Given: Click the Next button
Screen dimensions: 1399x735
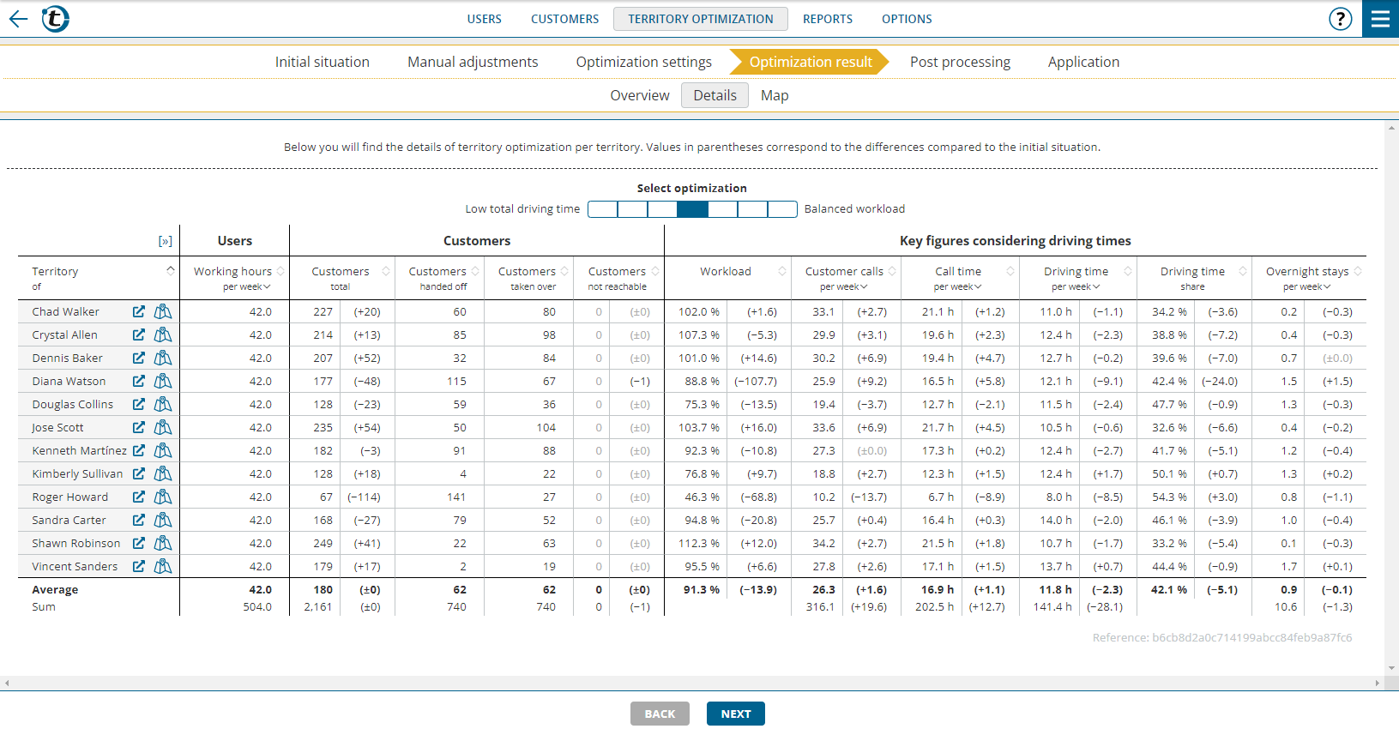Looking at the screenshot, I should (x=735, y=714).
